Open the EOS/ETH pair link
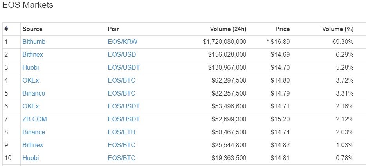The height and width of the screenshot is (166, 366). point(122,132)
